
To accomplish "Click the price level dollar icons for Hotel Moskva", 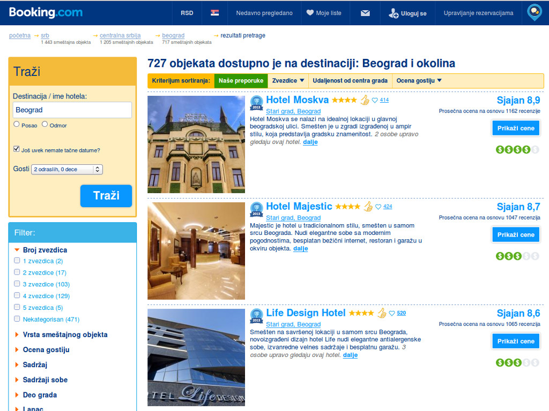I will tap(517, 150).
